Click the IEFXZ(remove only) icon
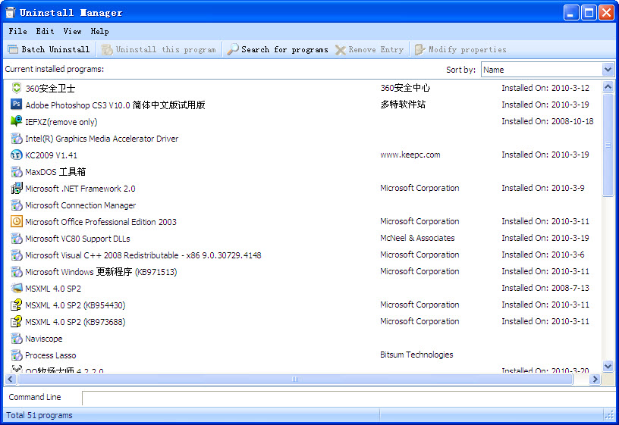Viewport: 619px width, 425px height. coord(16,121)
